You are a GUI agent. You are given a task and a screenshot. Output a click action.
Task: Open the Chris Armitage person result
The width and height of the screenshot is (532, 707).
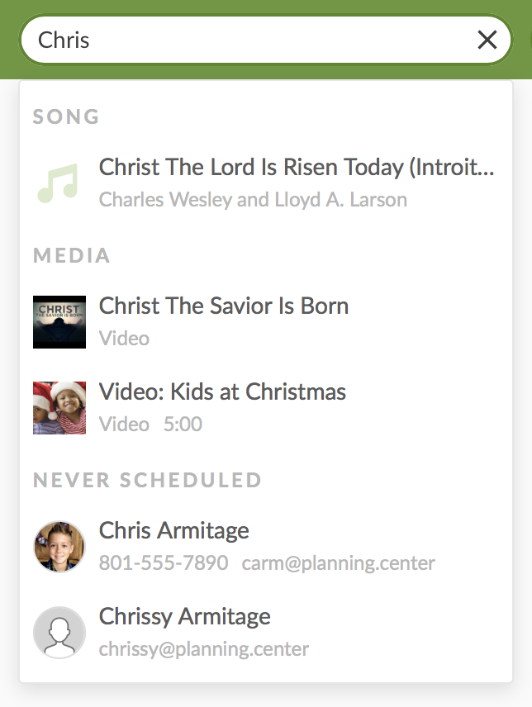(174, 530)
